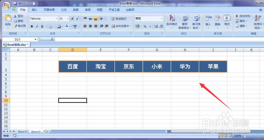
Task: Open conditional formatting (条件格式)
Action: 172,22
